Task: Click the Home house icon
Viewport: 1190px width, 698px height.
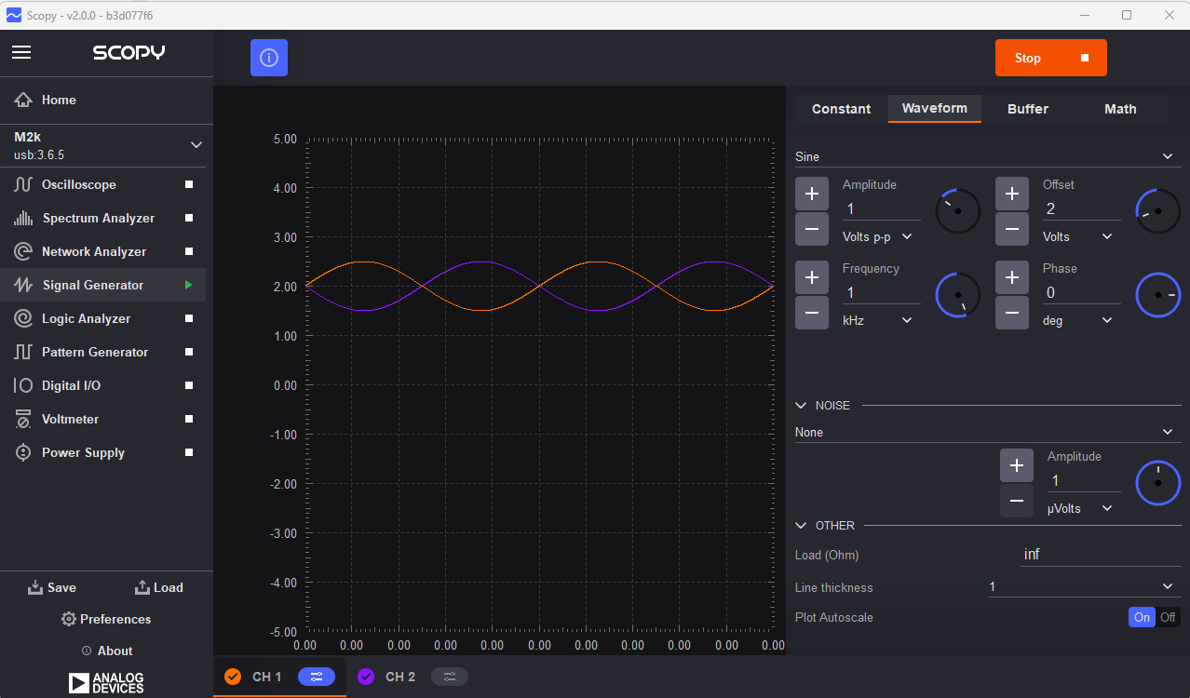Action: [23, 100]
